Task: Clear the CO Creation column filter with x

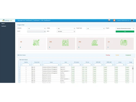Action: point(81,65)
